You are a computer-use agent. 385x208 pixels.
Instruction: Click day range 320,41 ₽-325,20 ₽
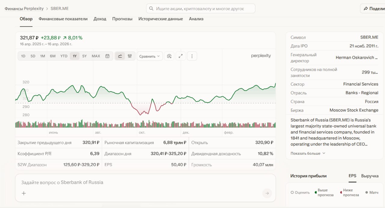168,154
